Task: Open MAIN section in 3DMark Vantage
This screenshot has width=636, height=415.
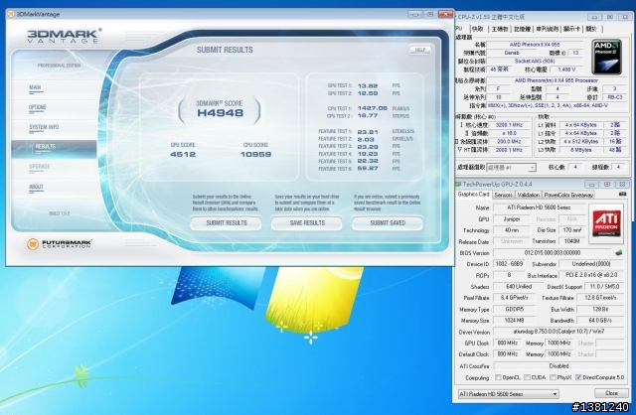Action: click(x=35, y=87)
